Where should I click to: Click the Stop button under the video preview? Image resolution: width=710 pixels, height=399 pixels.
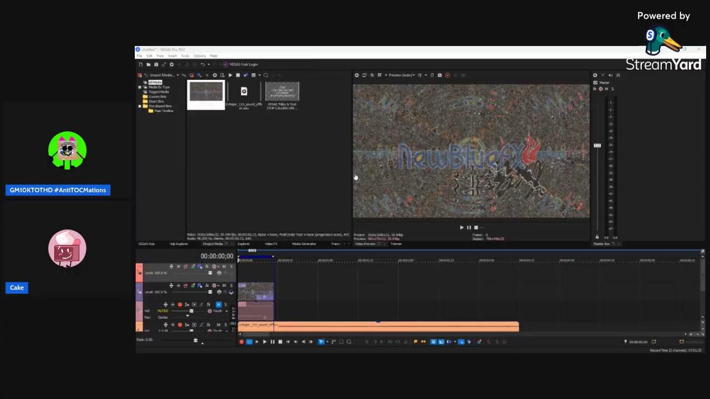pos(476,227)
